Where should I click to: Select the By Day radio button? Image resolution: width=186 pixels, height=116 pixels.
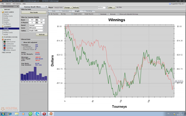point(60,14)
